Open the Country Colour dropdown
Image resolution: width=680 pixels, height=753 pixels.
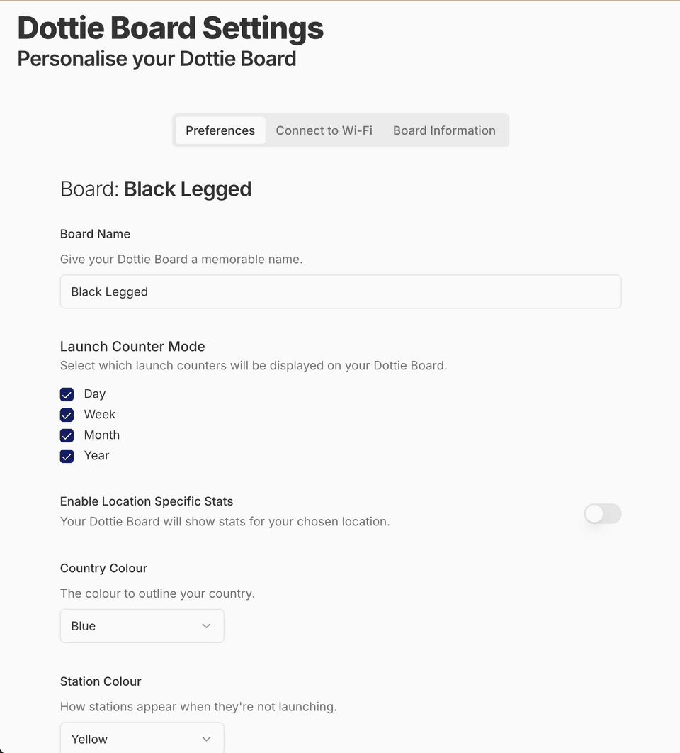(x=142, y=626)
